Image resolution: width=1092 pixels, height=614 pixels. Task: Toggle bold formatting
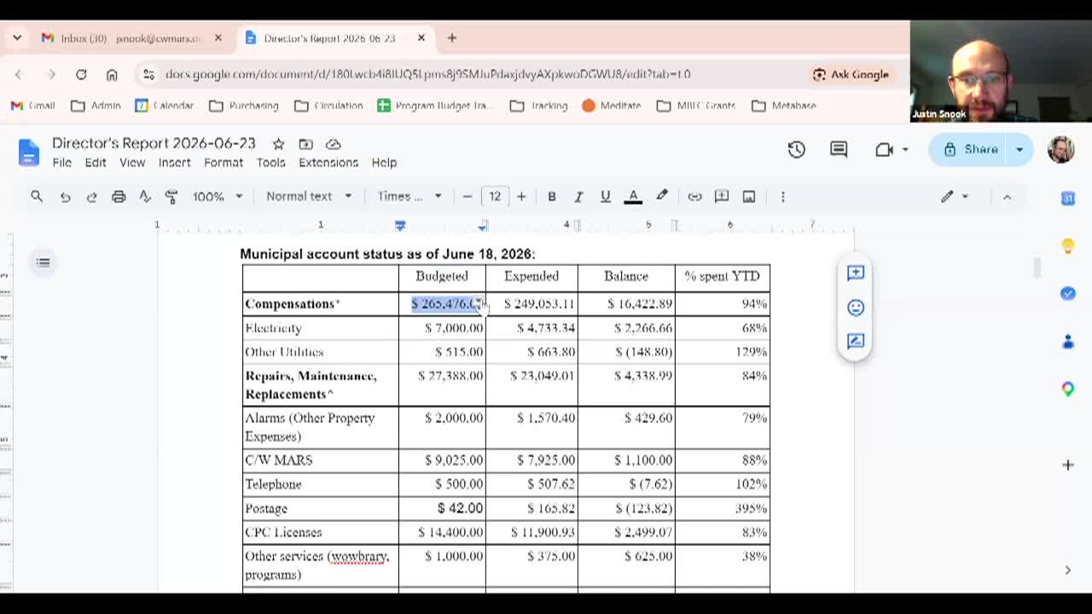tap(552, 196)
